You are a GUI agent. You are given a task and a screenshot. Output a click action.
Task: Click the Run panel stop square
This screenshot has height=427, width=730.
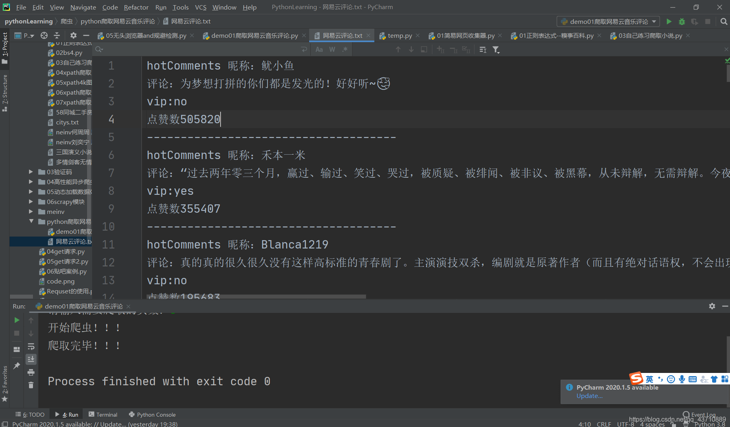[17, 333]
